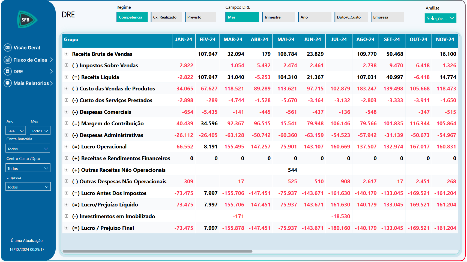This screenshot has height=262, width=467.
Task: Open Visão Geral via its sidebar icon
Action: click(8, 48)
